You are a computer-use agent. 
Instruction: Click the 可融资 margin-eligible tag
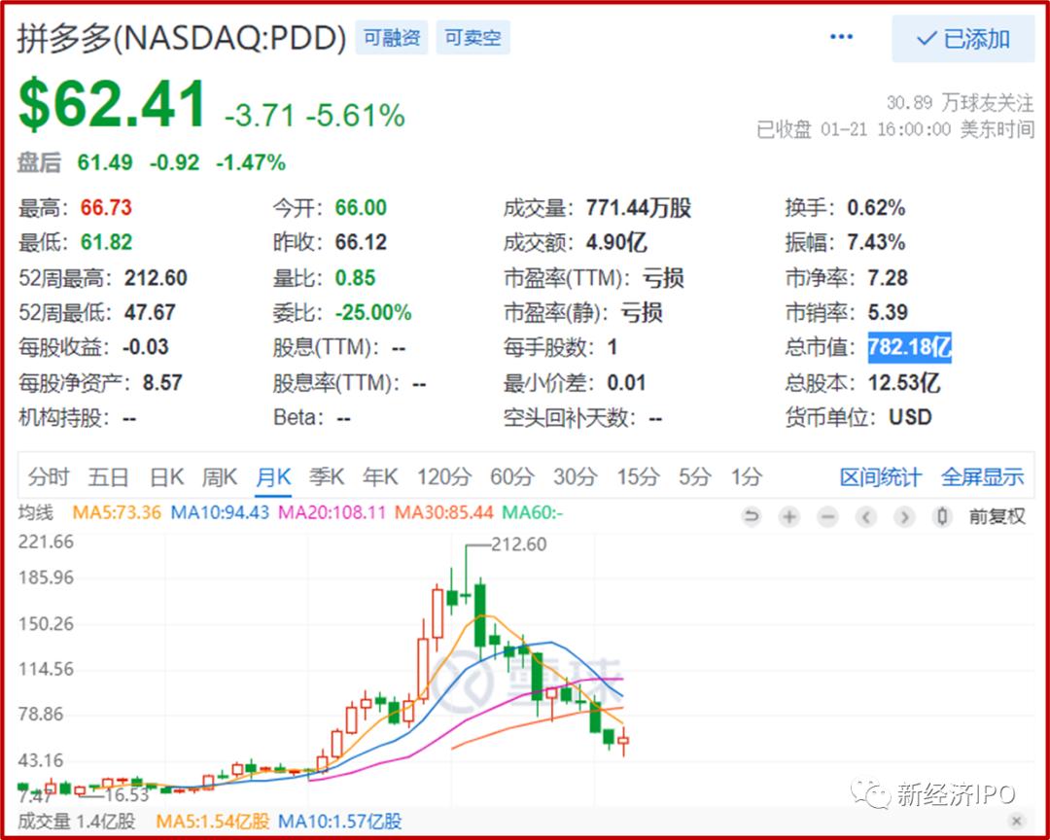tap(391, 37)
